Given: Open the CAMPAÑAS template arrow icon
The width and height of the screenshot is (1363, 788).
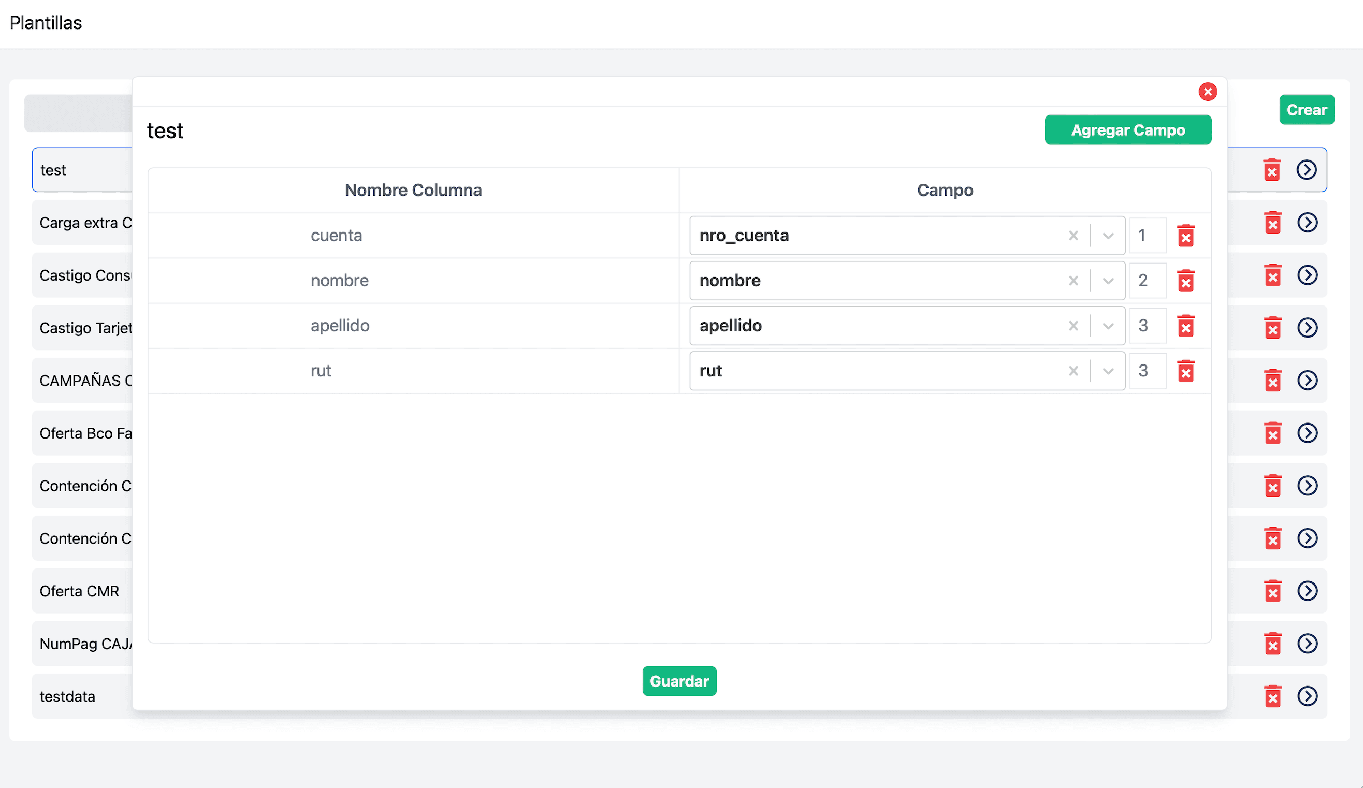Looking at the screenshot, I should [1307, 380].
